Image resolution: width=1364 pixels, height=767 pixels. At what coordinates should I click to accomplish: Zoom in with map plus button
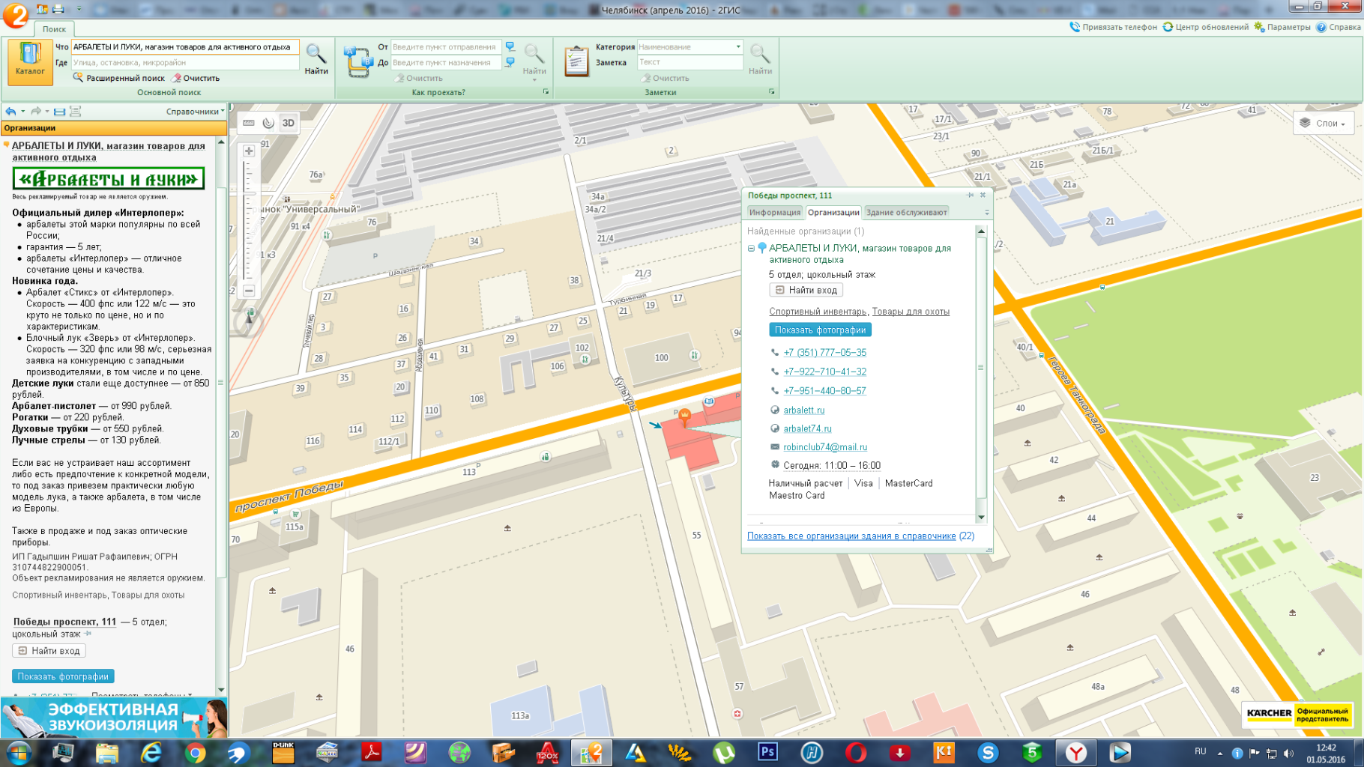pos(249,151)
